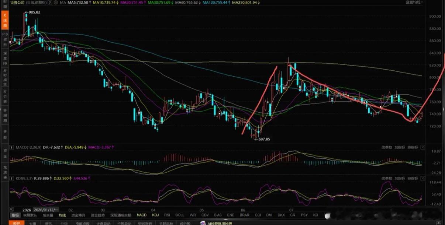Select the CCI indicator
The width and height of the screenshot is (445, 225).
click(x=258, y=215)
